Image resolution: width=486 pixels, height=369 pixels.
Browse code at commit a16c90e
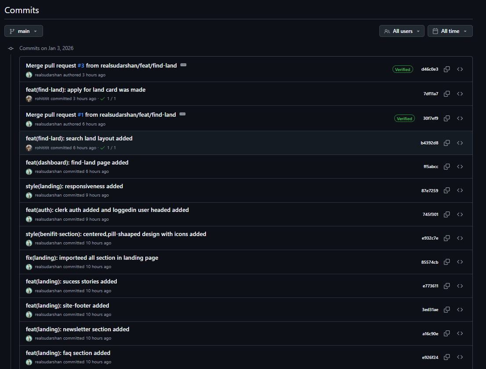[460, 333]
